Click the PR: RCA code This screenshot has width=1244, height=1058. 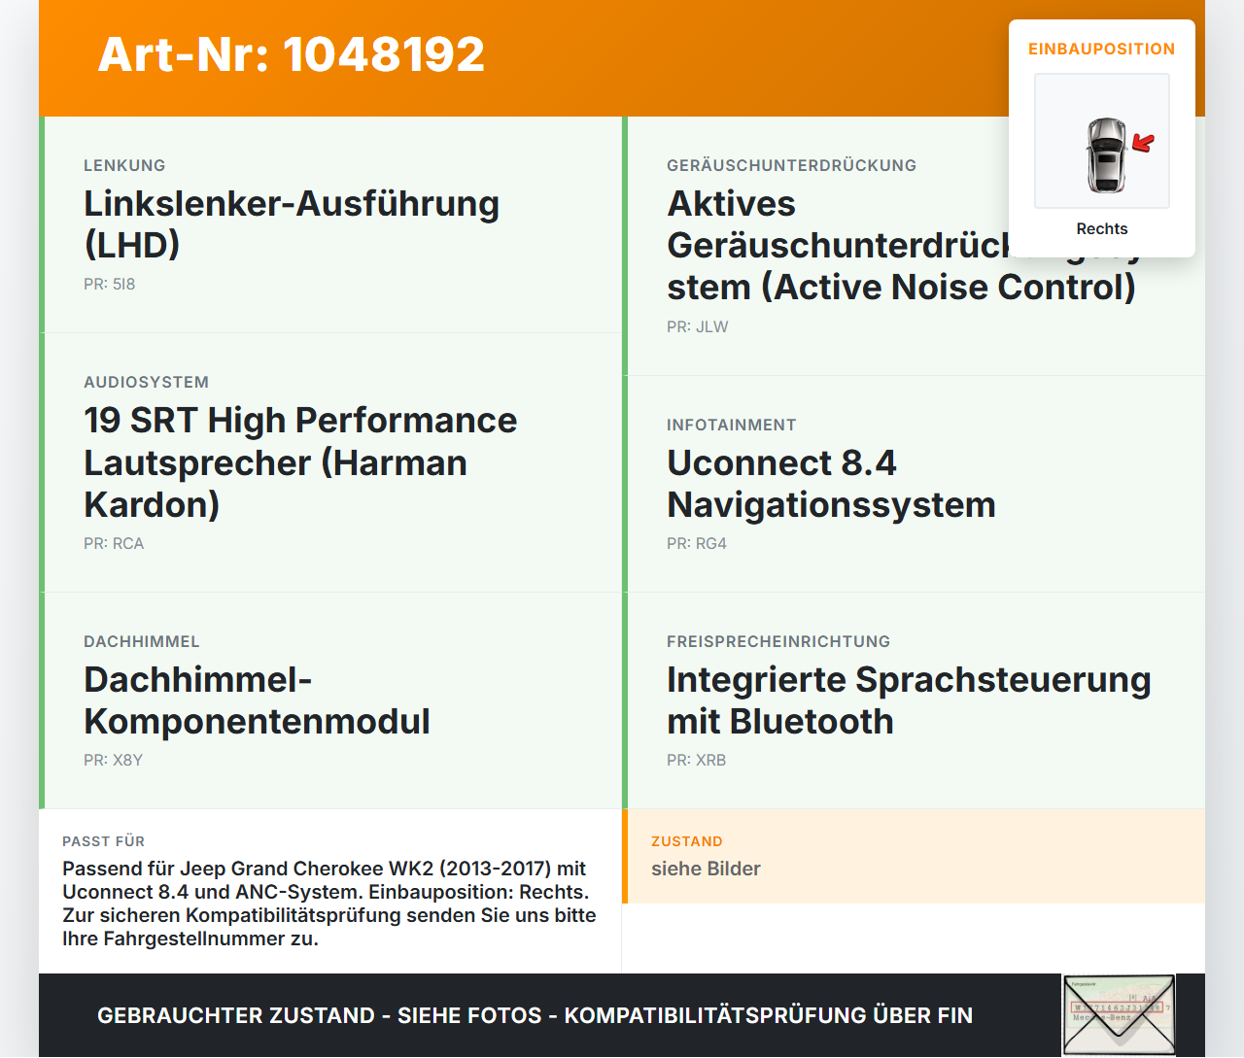(x=114, y=544)
